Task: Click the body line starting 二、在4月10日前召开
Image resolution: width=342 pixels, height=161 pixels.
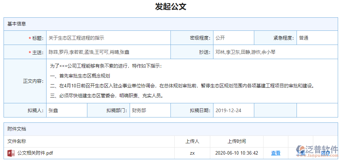Action: (183, 86)
